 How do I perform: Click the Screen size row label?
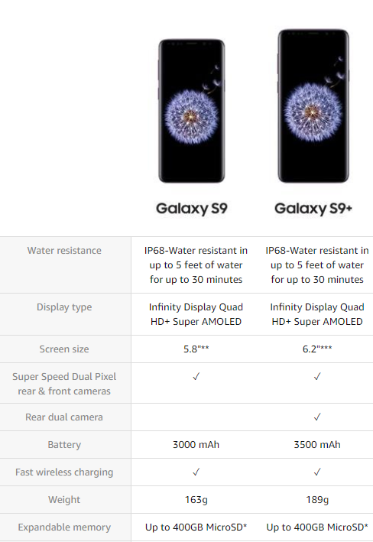[x=64, y=349]
